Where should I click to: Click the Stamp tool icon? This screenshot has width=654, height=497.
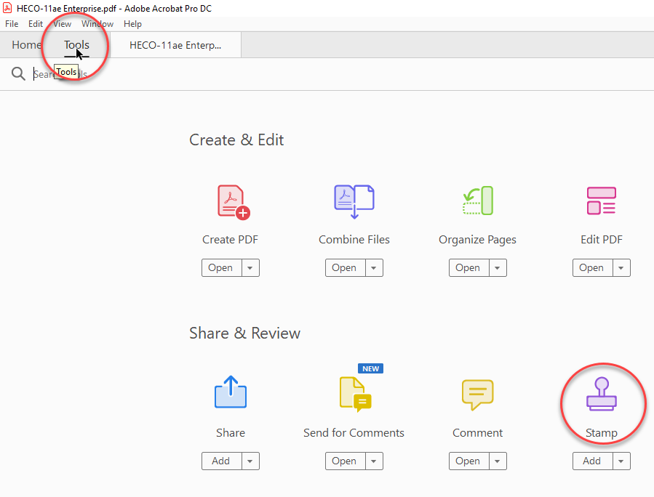coord(602,394)
